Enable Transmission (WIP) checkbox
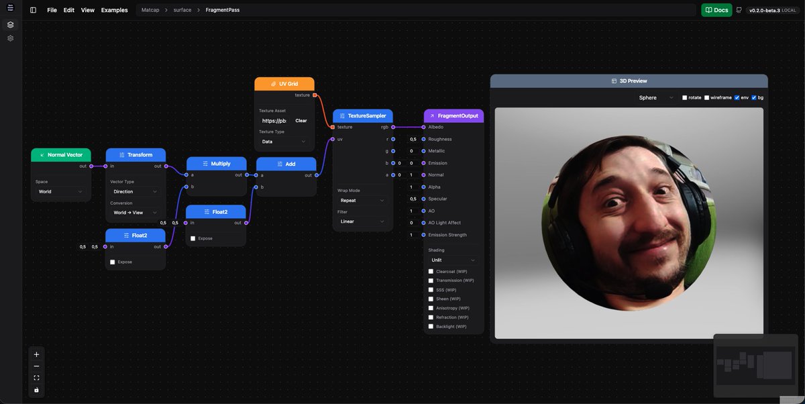Viewport: 805px width, 404px height. [431, 281]
